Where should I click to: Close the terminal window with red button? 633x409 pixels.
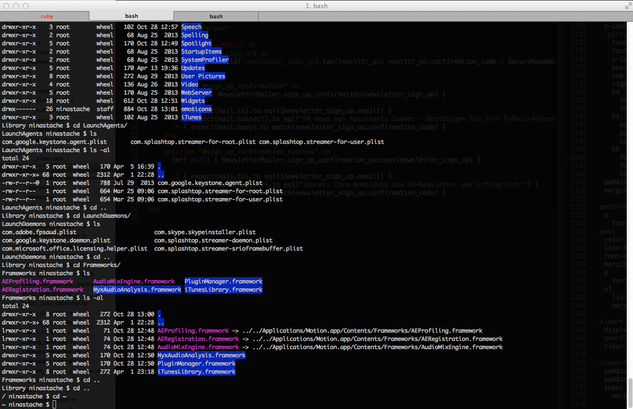(6, 6)
